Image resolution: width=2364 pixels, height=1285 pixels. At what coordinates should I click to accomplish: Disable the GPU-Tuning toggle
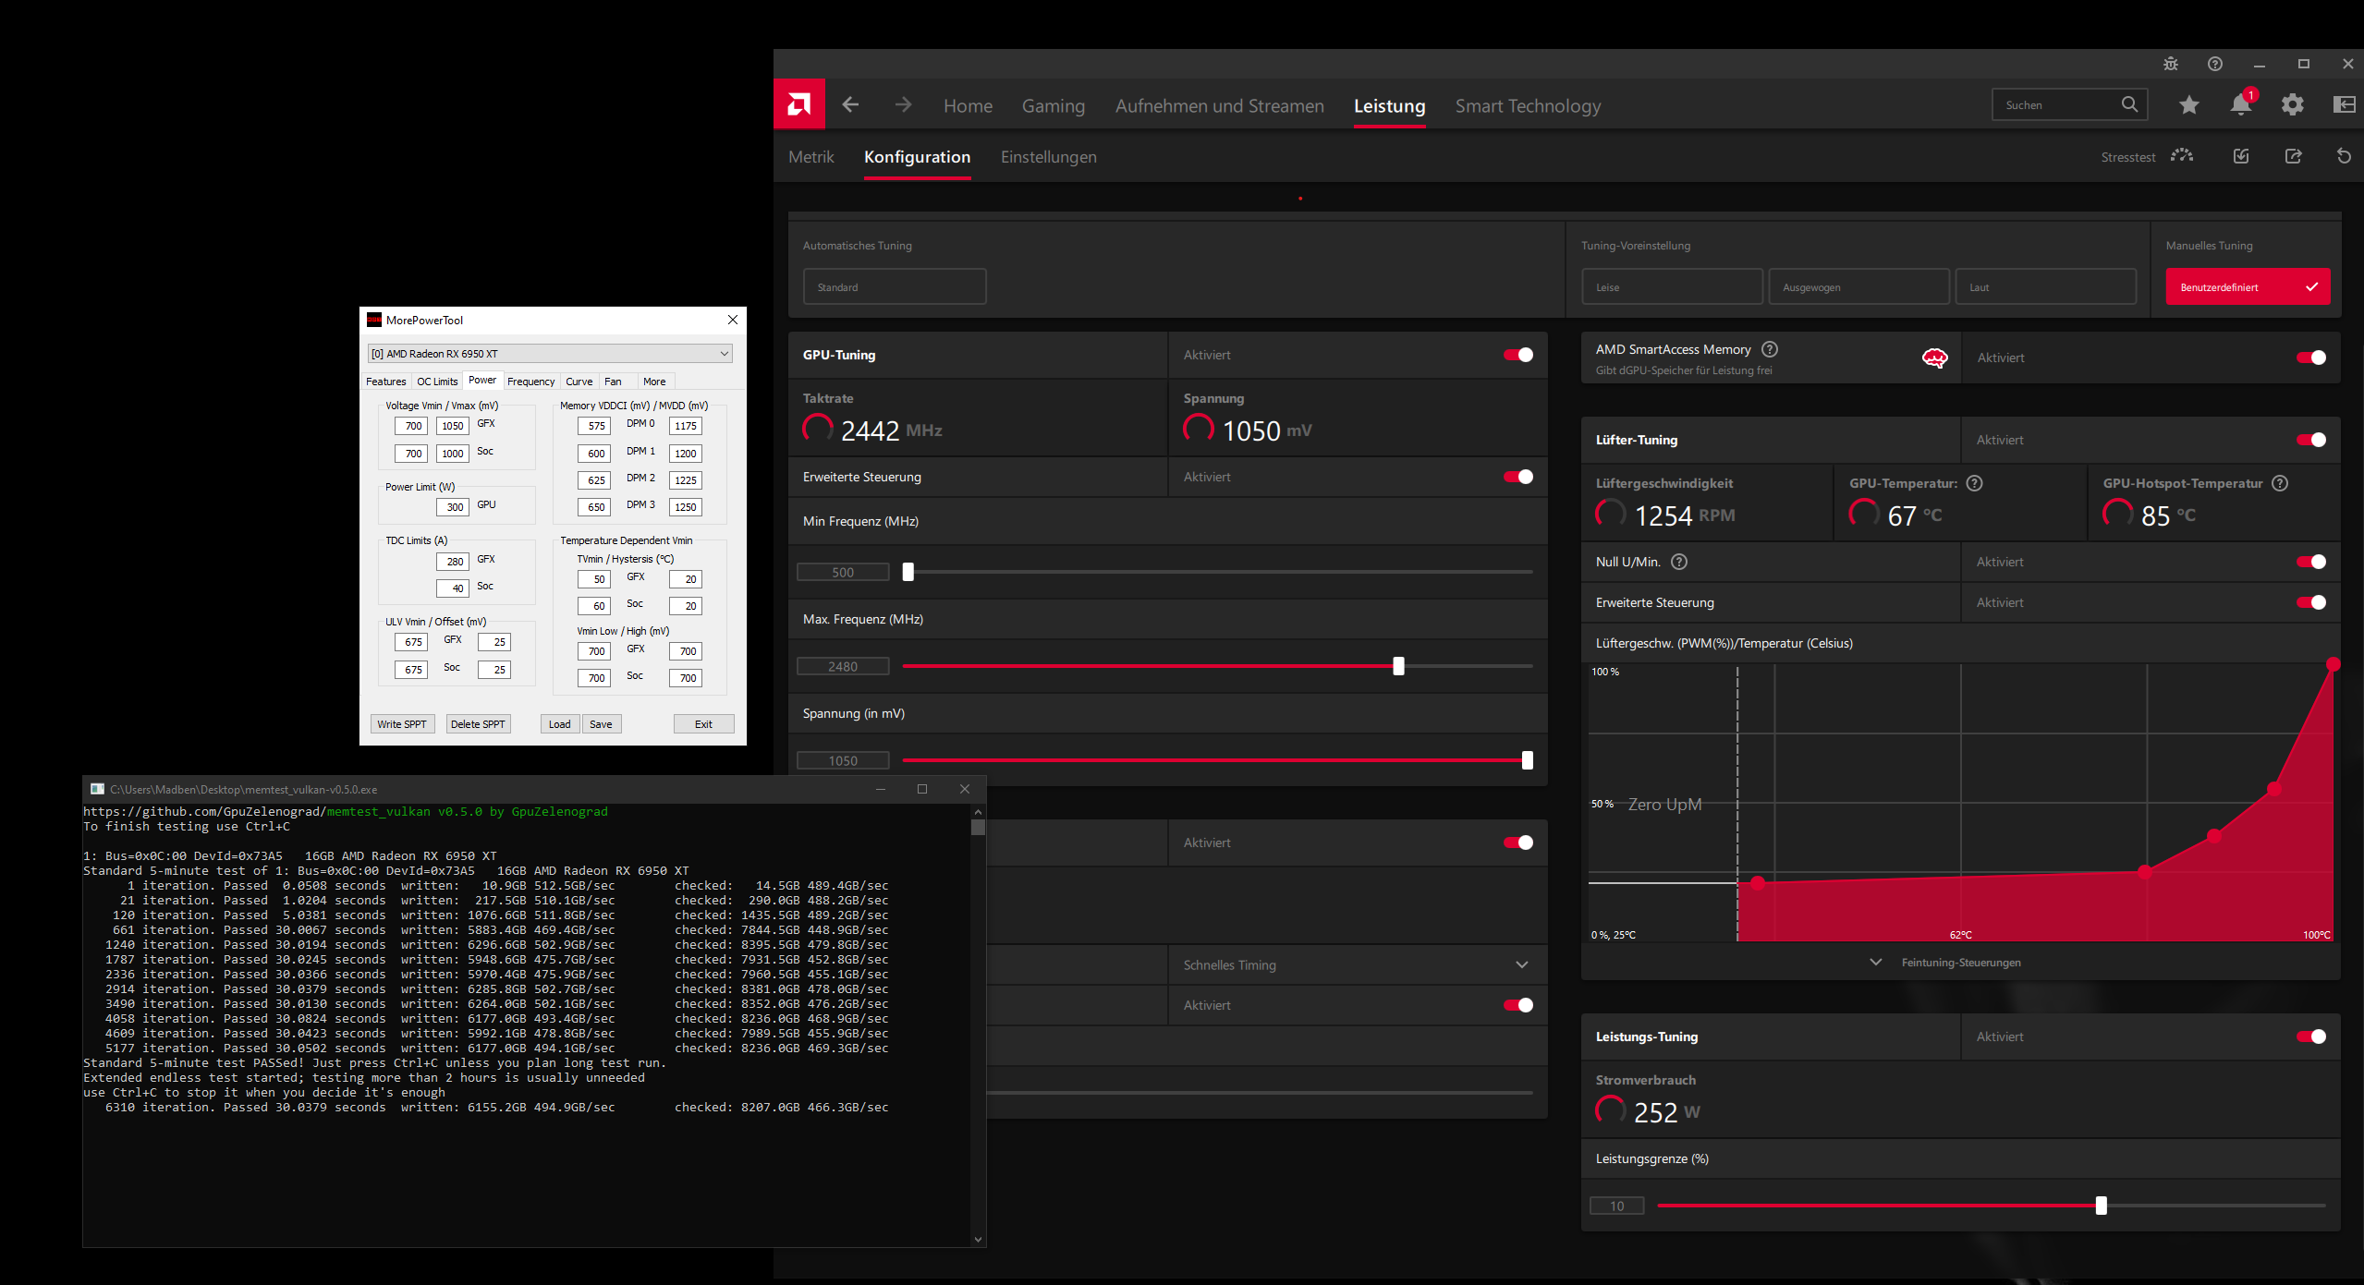point(1517,355)
